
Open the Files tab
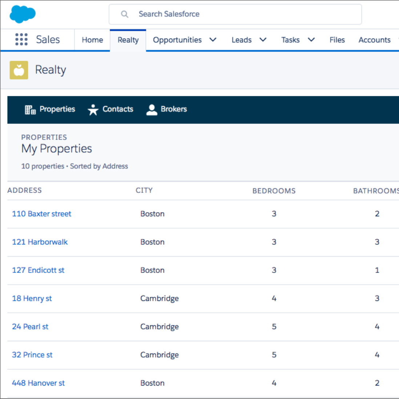[x=337, y=40]
